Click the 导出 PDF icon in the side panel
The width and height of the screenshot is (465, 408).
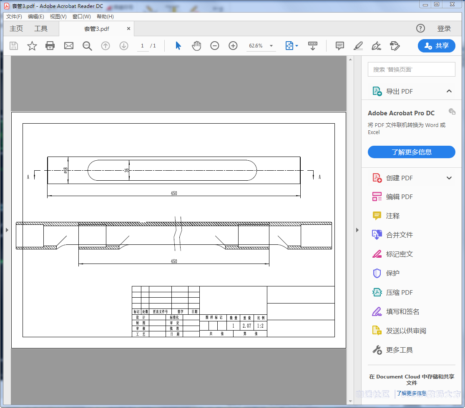click(377, 91)
